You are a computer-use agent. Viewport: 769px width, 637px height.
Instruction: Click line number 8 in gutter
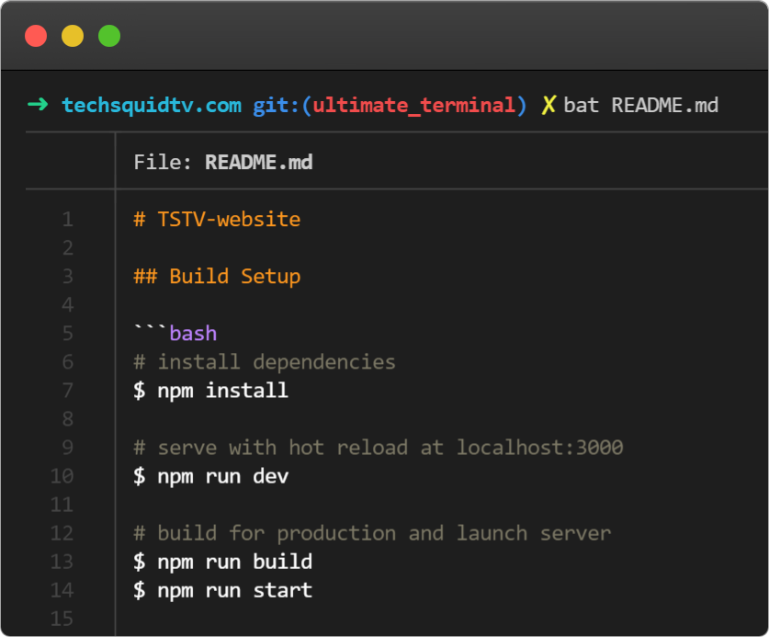point(68,419)
